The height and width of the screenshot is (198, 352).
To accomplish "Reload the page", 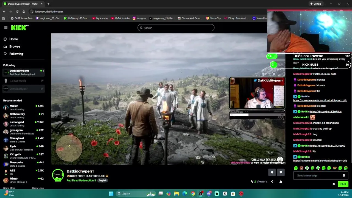I will pos(17,12).
